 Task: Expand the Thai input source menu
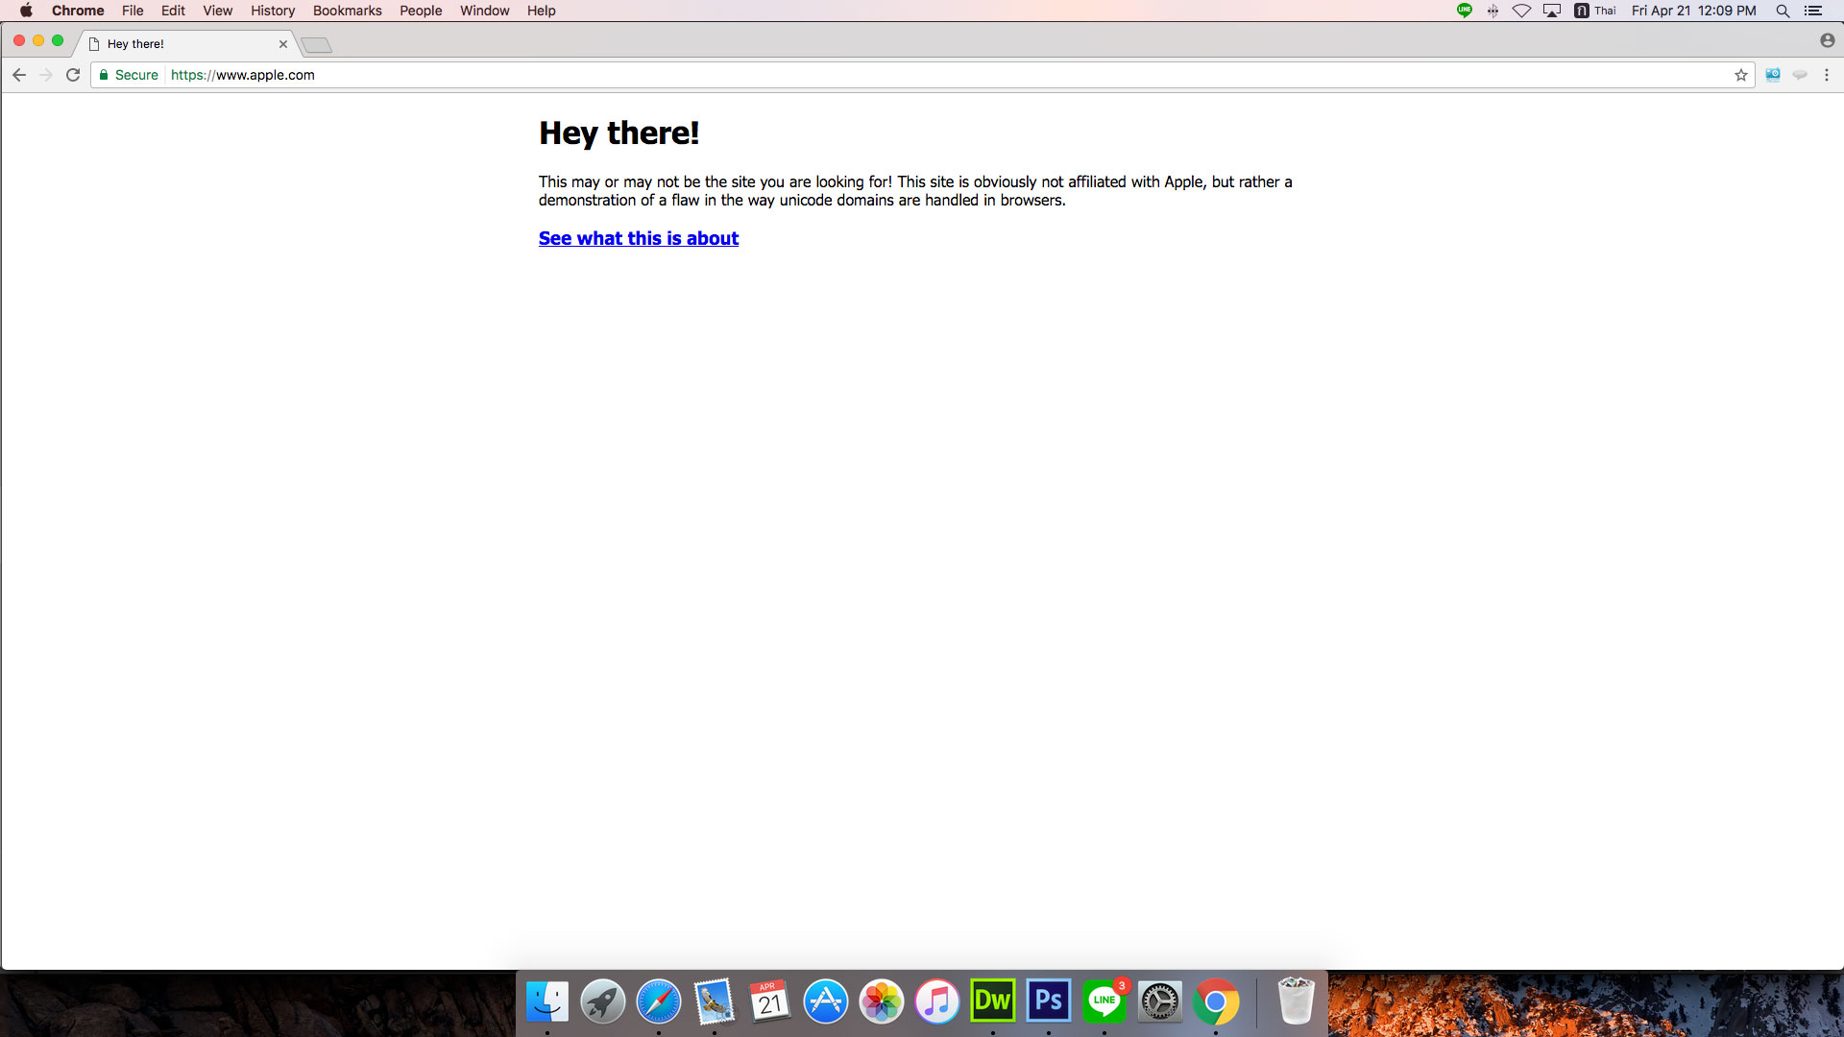(1594, 11)
